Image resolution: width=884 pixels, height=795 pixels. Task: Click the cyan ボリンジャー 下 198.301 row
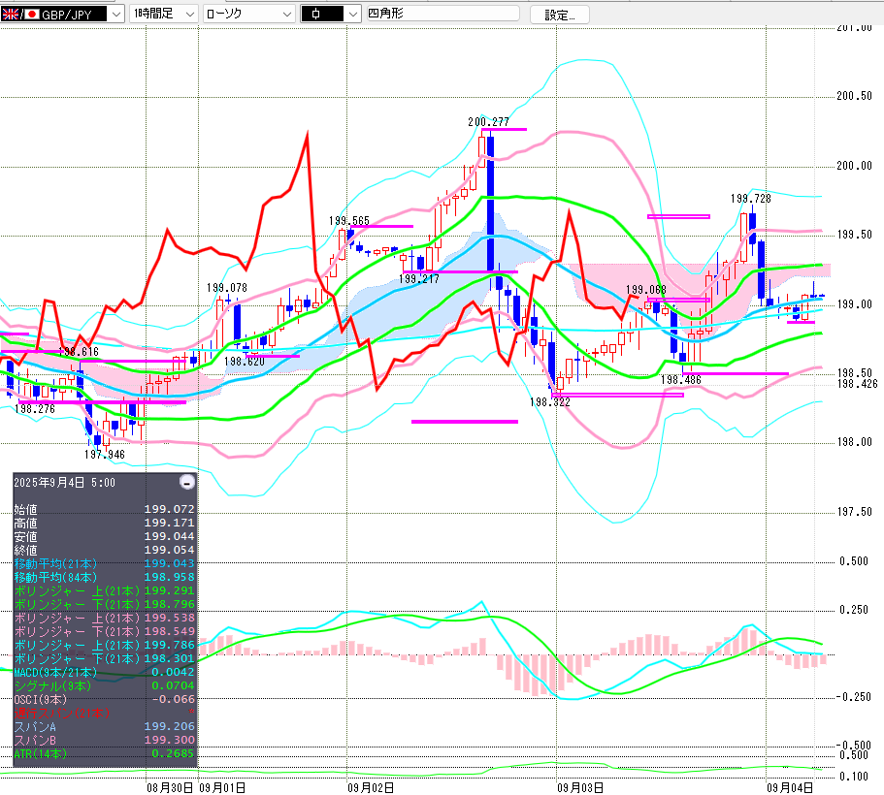(x=104, y=658)
